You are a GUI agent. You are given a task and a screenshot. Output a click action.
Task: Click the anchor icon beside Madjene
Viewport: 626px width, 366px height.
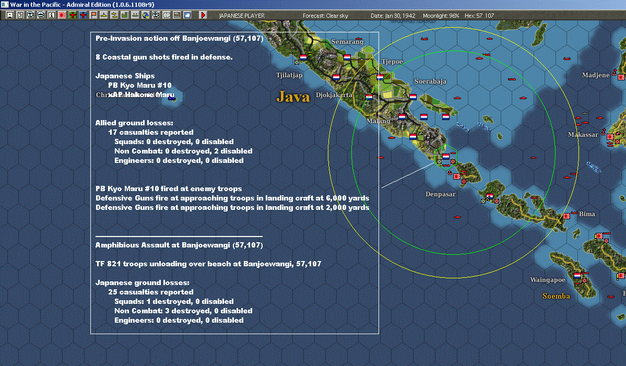tap(615, 72)
